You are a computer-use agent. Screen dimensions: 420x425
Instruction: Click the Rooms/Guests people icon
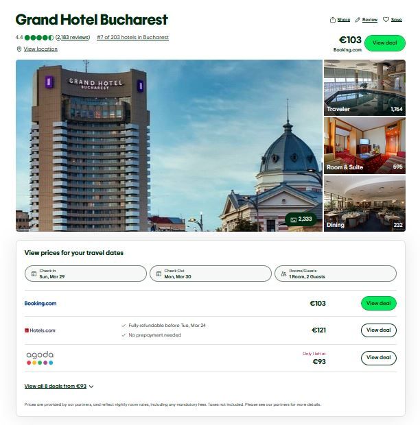coord(283,274)
